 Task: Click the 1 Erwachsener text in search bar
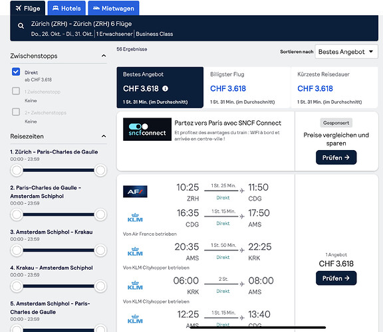point(114,34)
